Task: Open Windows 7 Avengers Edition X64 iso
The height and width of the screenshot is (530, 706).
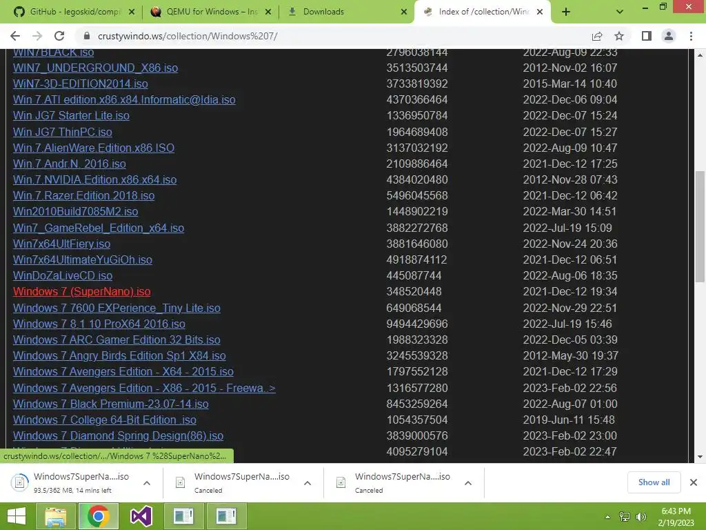Action: (x=123, y=371)
